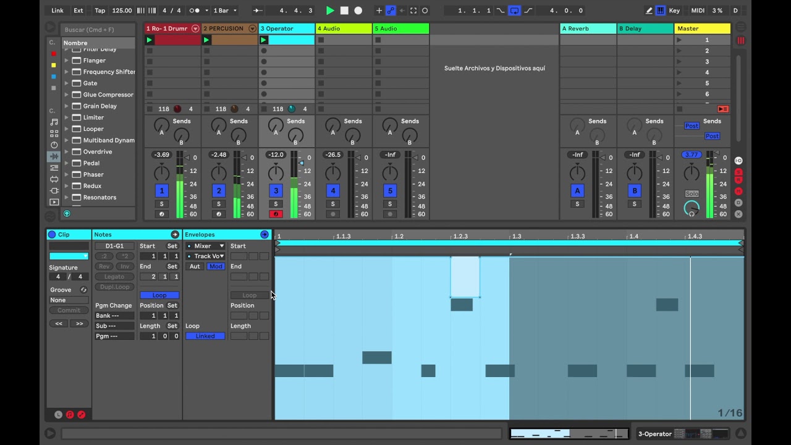Stop playback with the square Stop button
The height and width of the screenshot is (445, 791).
(344, 11)
